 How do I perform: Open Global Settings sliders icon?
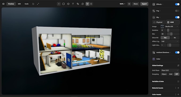pyautogui.click(x=178, y=66)
